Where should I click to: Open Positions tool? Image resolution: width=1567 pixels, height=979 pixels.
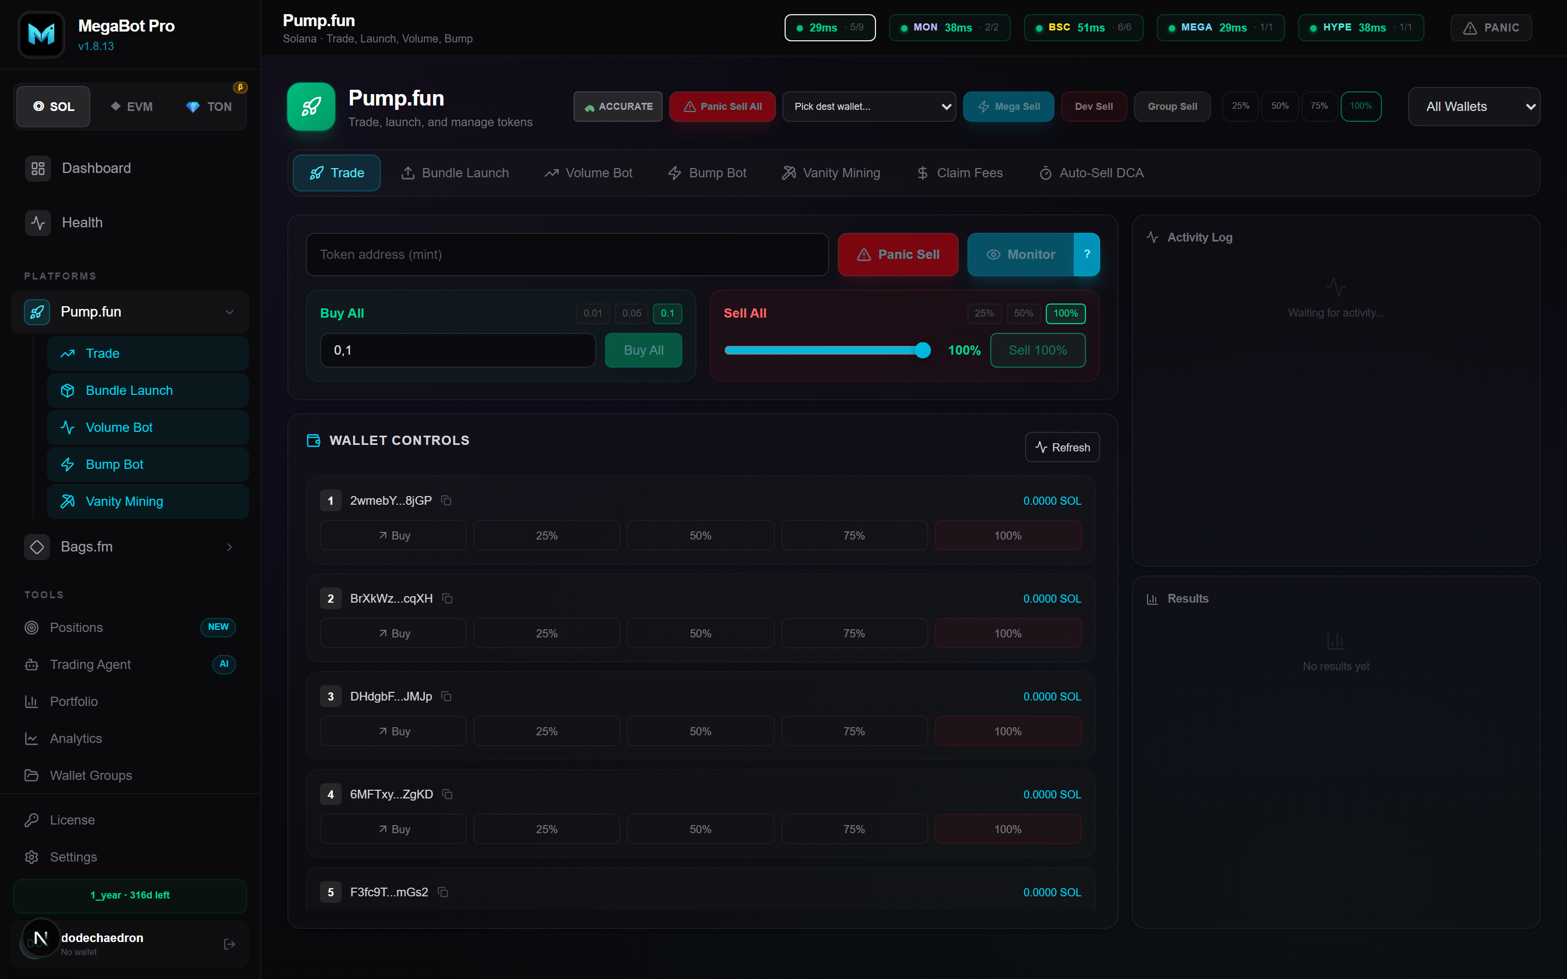click(x=130, y=628)
